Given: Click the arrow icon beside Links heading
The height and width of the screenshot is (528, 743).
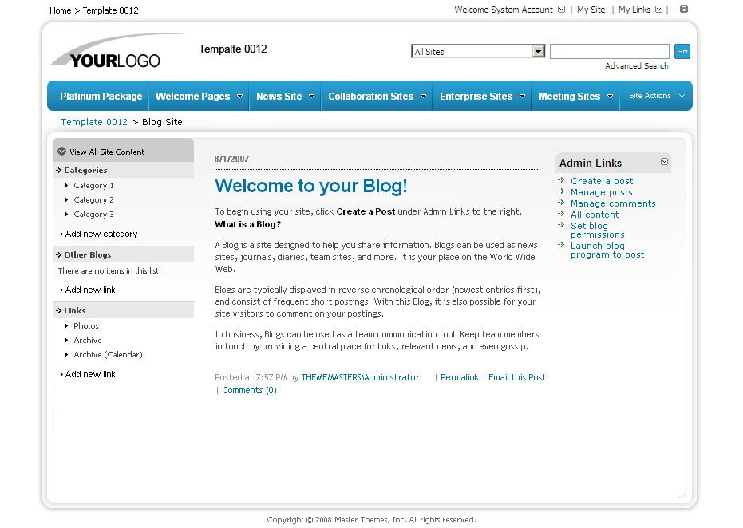Looking at the screenshot, I should point(58,309).
